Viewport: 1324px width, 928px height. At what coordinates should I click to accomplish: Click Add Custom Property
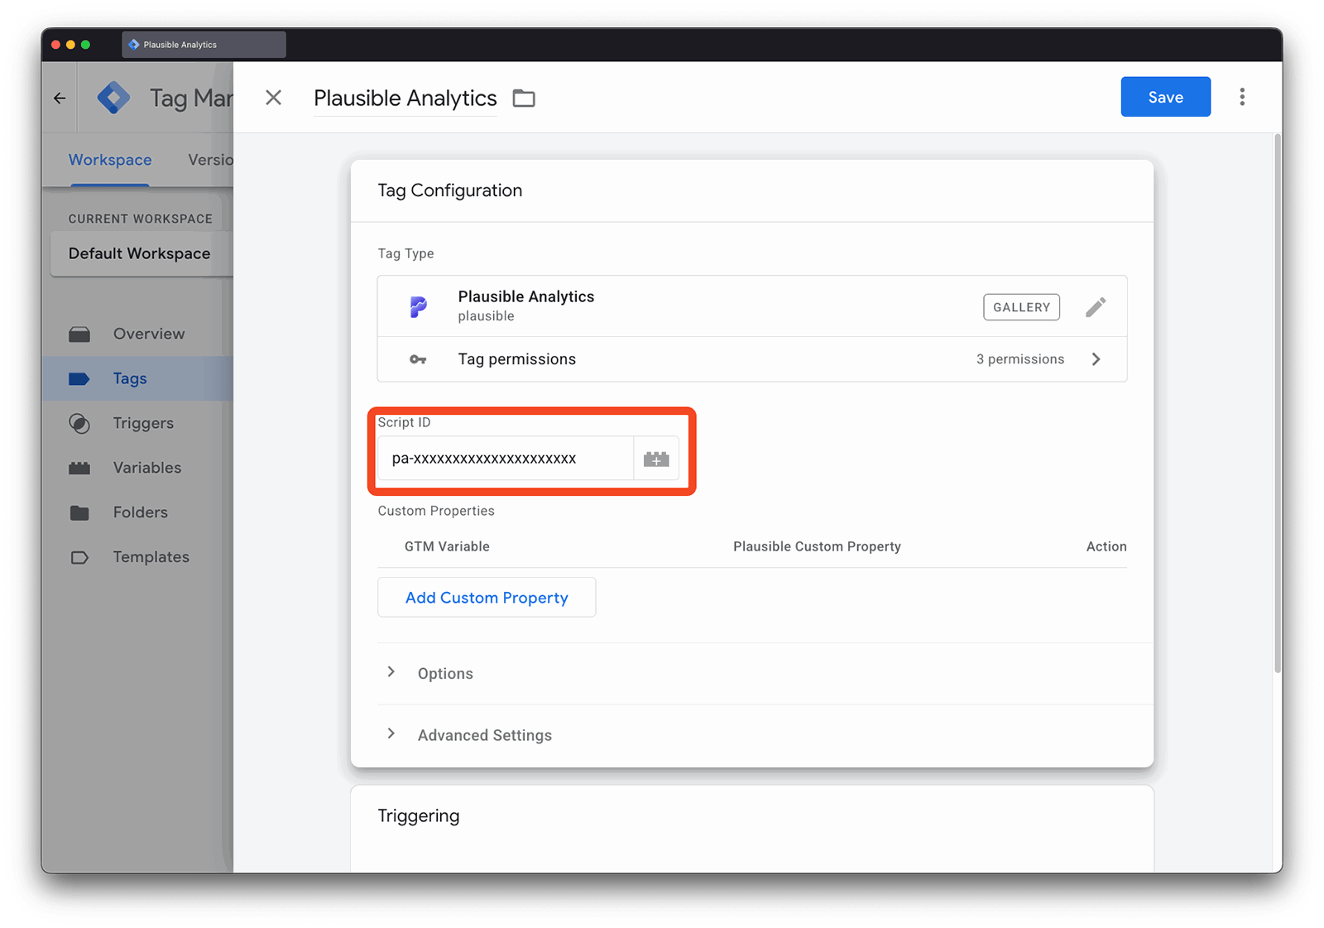coord(486,597)
